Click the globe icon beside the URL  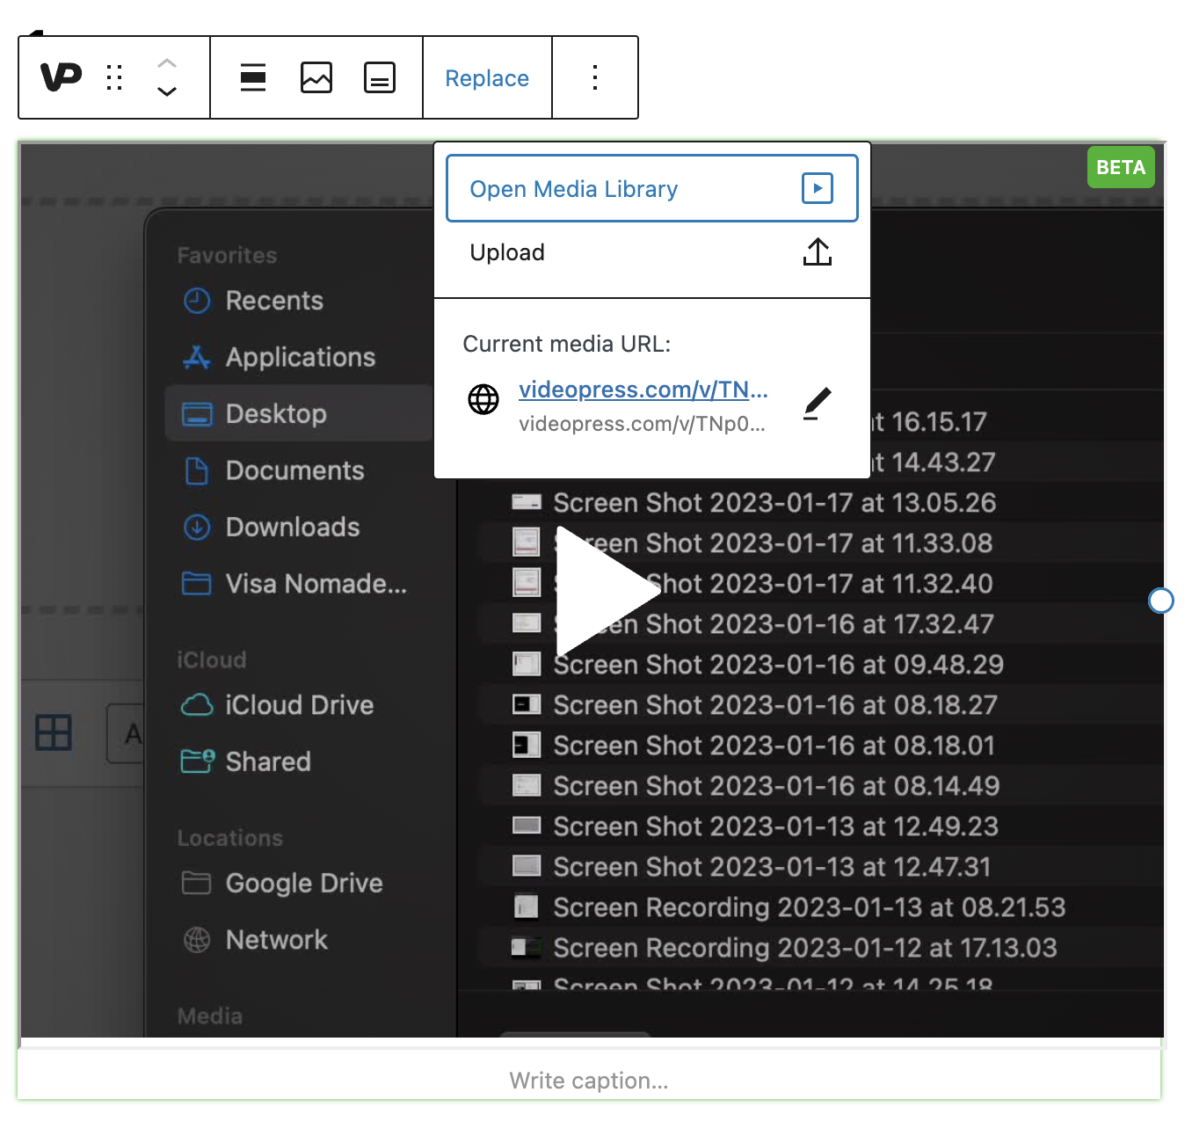(483, 399)
